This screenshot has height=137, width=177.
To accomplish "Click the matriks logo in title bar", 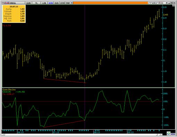I will point(156,3).
